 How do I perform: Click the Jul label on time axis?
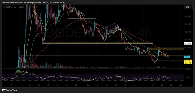click(x=180, y=85)
